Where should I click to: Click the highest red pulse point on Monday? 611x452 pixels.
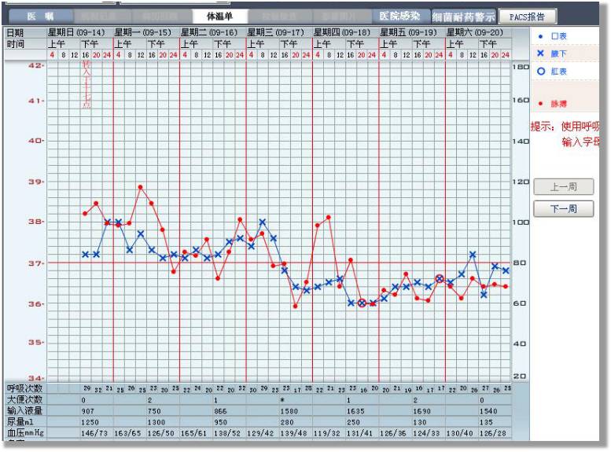[x=140, y=187]
